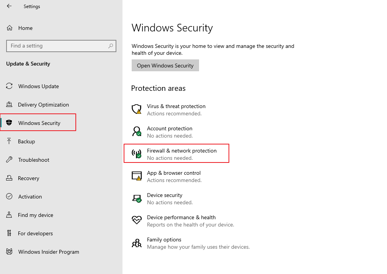
Task: Go to Backup settings
Action: (26, 141)
